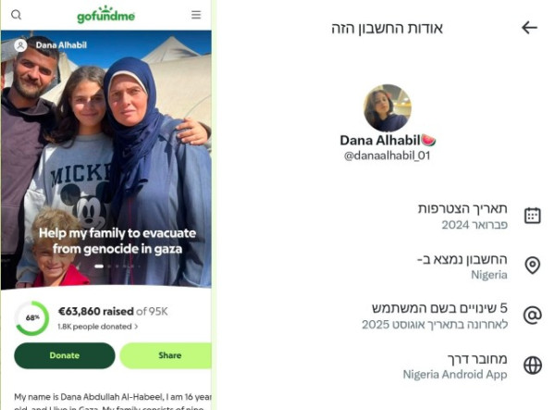Select the 68% progress ring
Image resolution: width=555 pixels, height=410 pixels.
pos(31,318)
